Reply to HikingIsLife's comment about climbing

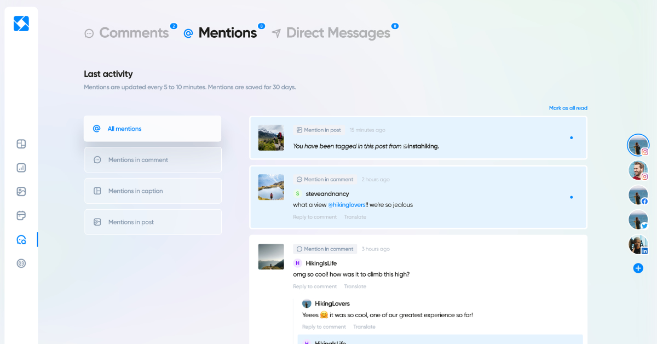coord(315,286)
